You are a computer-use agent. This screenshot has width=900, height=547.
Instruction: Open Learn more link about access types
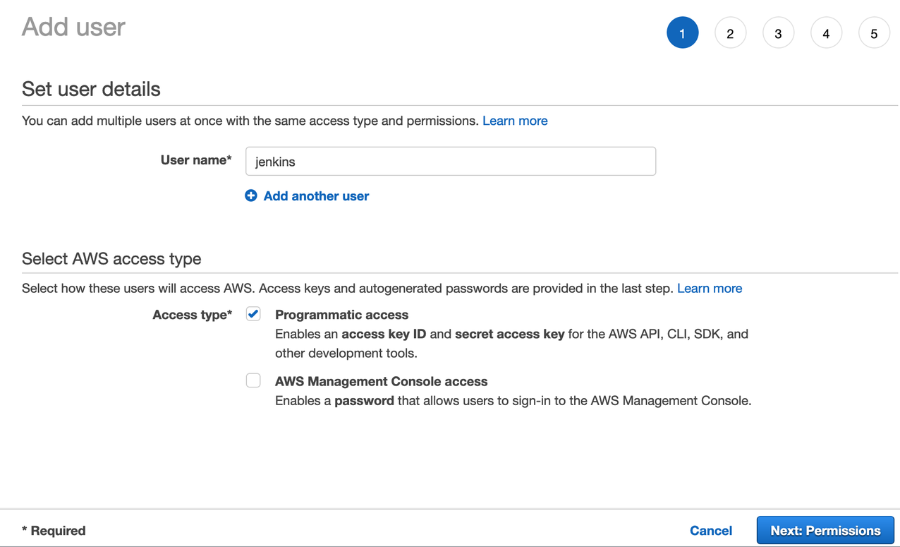[709, 288]
